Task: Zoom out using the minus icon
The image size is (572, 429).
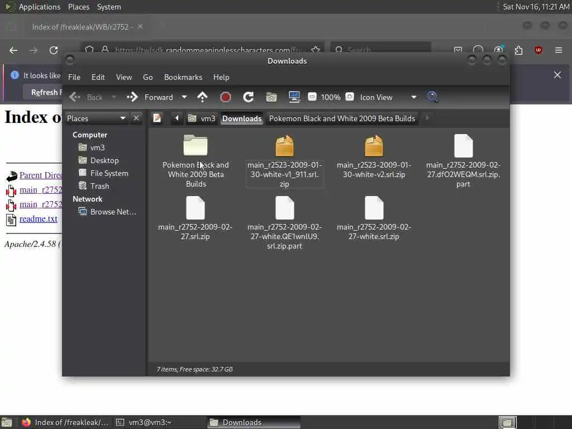Action: tap(312, 97)
